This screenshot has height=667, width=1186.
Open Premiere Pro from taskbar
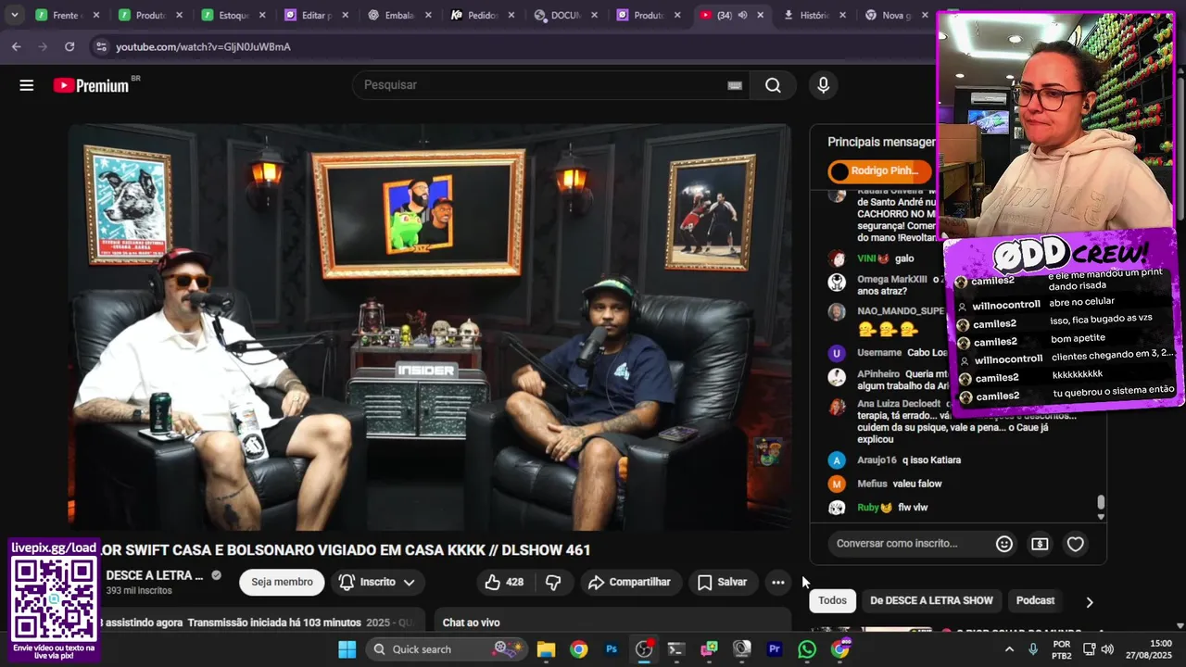(x=775, y=648)
